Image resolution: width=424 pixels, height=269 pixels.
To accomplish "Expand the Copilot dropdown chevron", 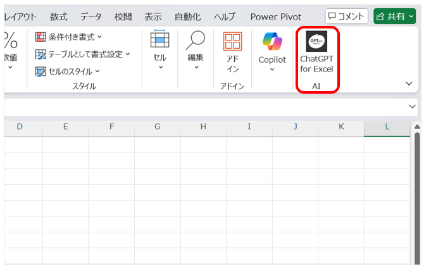I will pyautogui.click(x=272, y=70).
